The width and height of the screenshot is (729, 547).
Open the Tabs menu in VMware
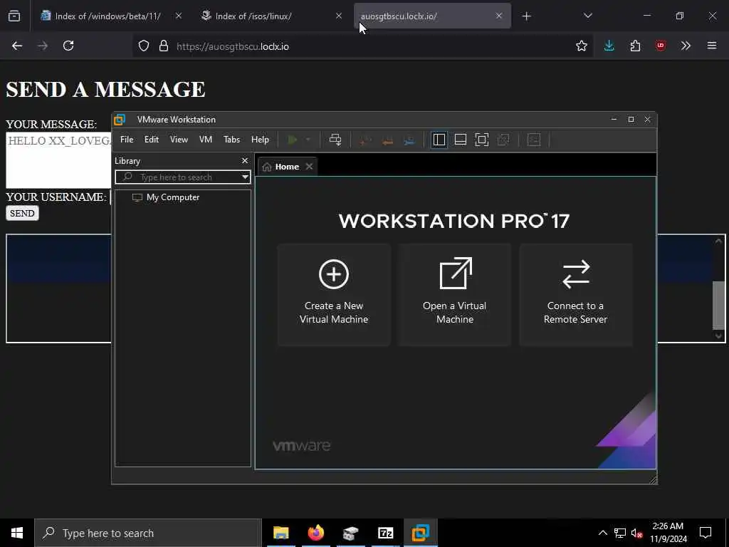coord(231,140)
